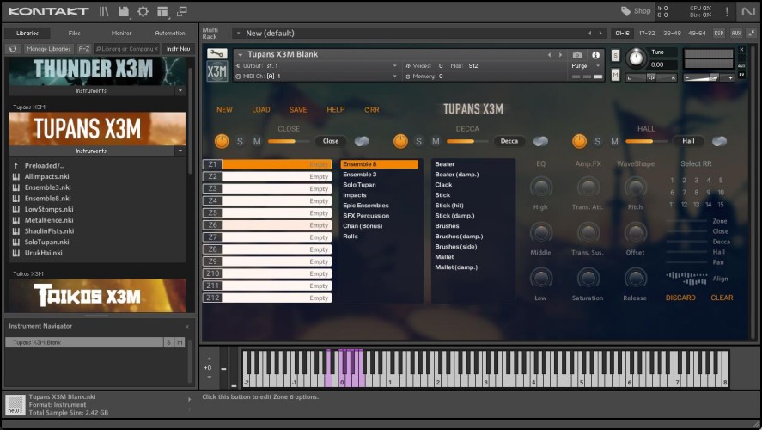Screen dimensions: 762x430
Task: Solo the HALL mic channel
Action: [x=598, y=141]
